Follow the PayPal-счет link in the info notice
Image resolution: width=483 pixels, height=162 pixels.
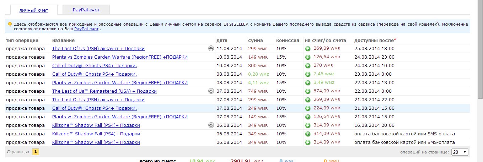[x=86, y=29]
